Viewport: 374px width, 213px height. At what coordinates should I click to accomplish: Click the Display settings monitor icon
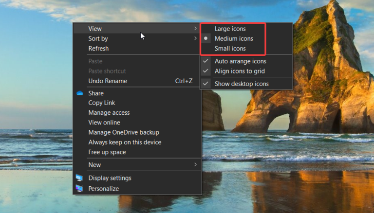click(79, 178)
